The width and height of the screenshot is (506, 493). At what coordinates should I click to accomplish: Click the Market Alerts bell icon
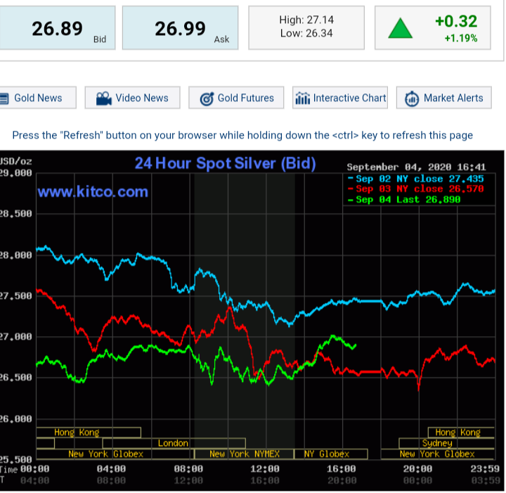[412, 98]
